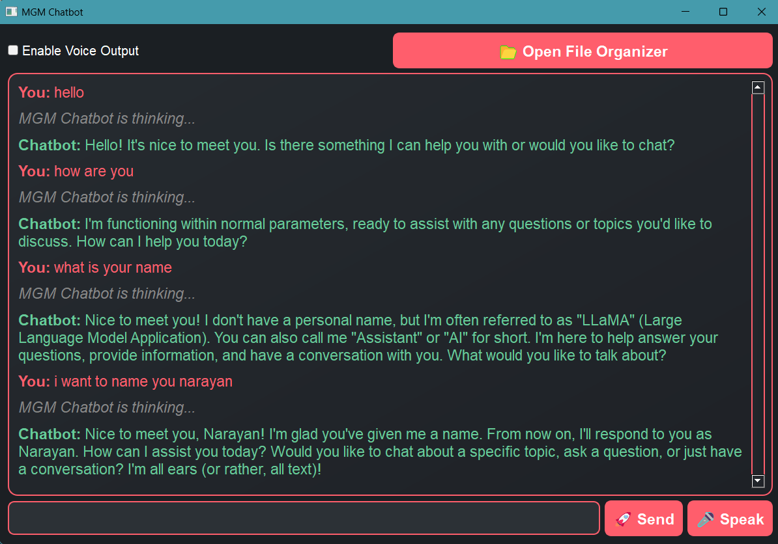Start voice input with Speak button
Screen dimensions: 778x544
[730, 519]
